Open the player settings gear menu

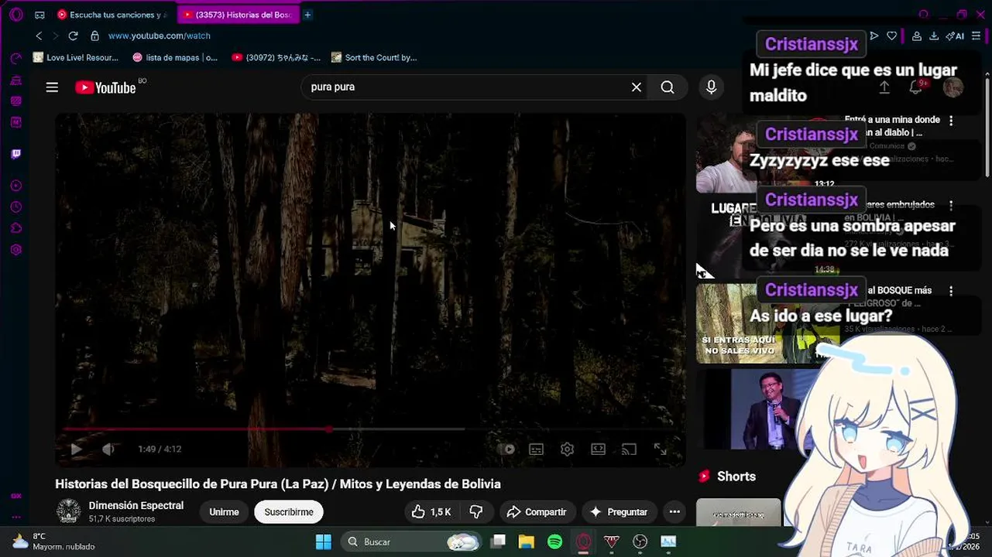point(567,449)
